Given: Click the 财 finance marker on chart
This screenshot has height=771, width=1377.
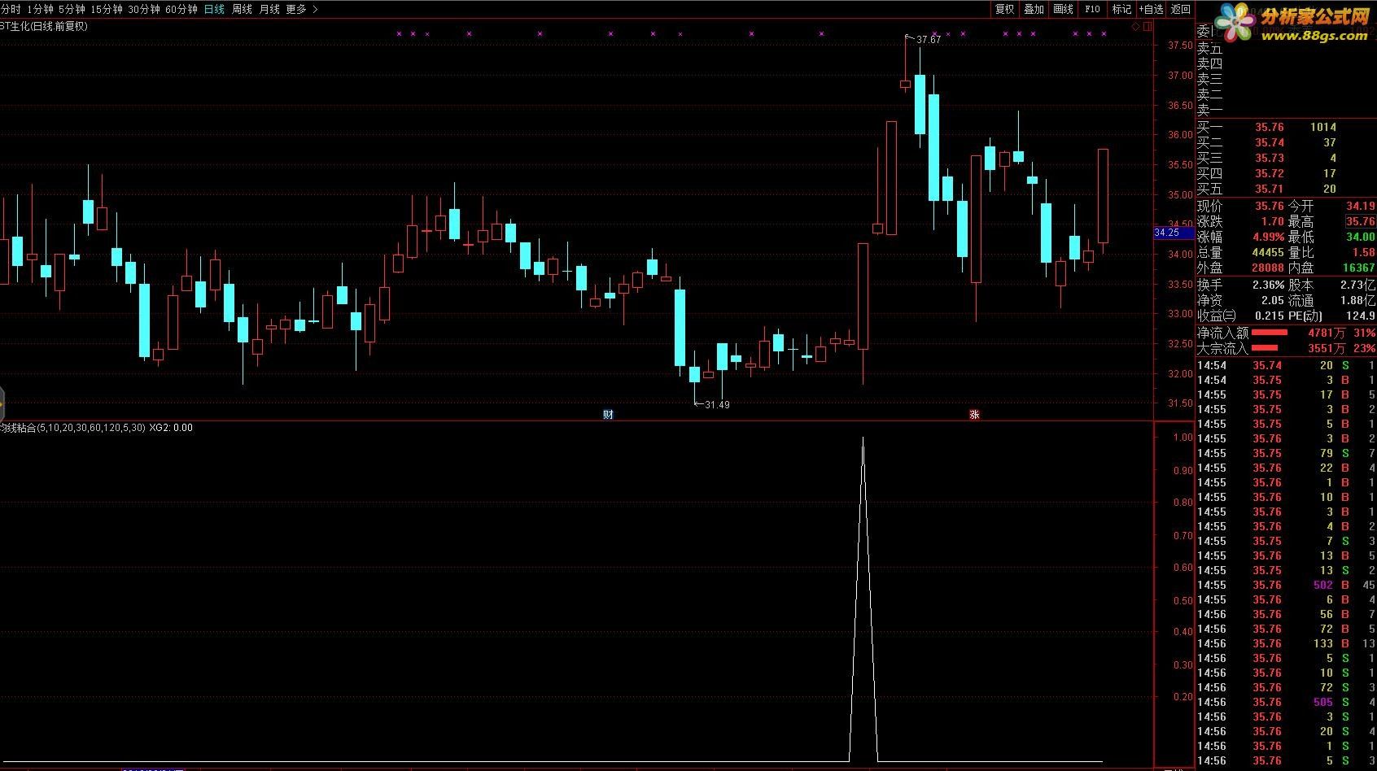Looking at the screenshot, I should pos(607,414).
